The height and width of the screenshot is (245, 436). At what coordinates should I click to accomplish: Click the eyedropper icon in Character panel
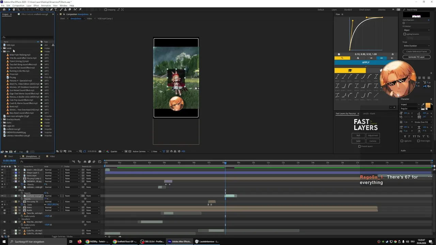(423, 105)
